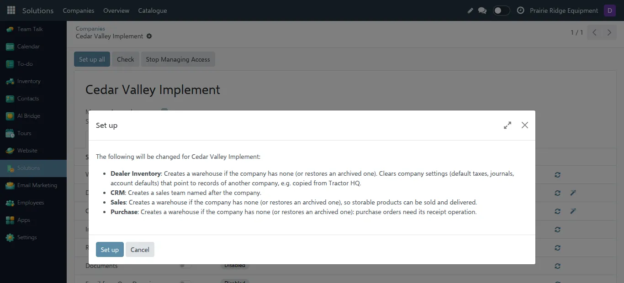Screen dimensions: 624x283
Task: Toggle the switch in the top navigation bar
Action: [x=501, y=10]
